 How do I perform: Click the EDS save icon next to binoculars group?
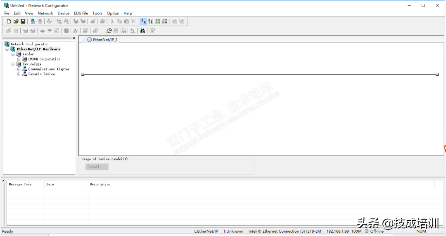point(123,31)
